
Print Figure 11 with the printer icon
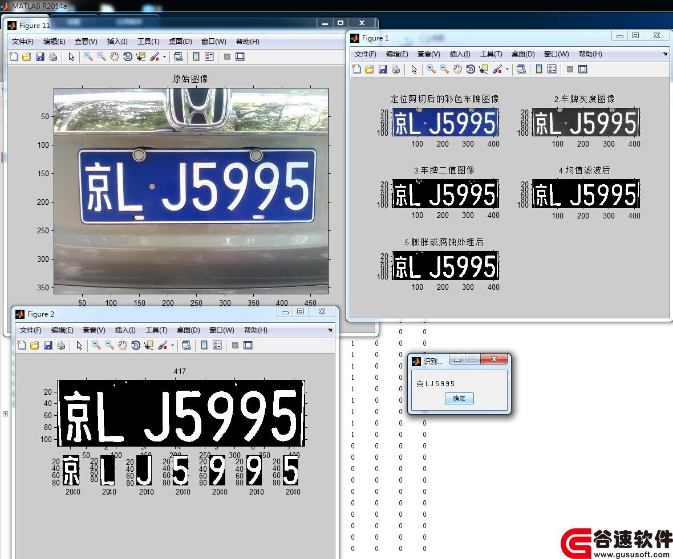[53, 56]
